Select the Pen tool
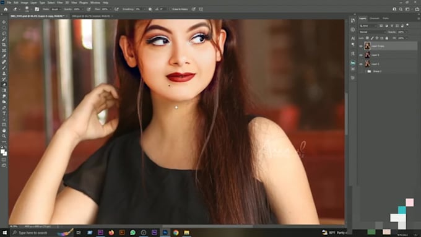This screenshot has width=421, height=237. point(4,108)
